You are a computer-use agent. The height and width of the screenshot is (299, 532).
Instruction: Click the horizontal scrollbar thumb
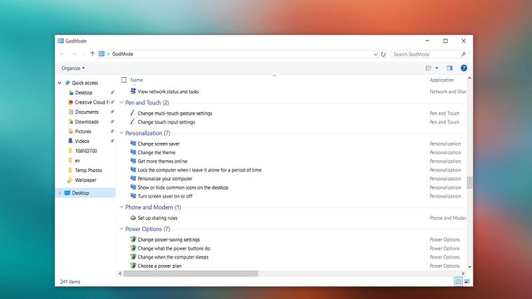(x=191, y=273)
